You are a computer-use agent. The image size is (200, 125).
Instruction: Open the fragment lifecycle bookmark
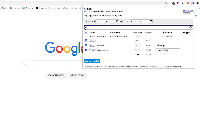coord(45,8)
